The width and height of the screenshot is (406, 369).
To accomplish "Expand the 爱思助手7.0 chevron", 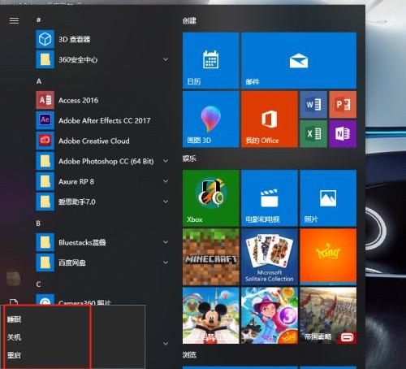I will click(166, 202).
